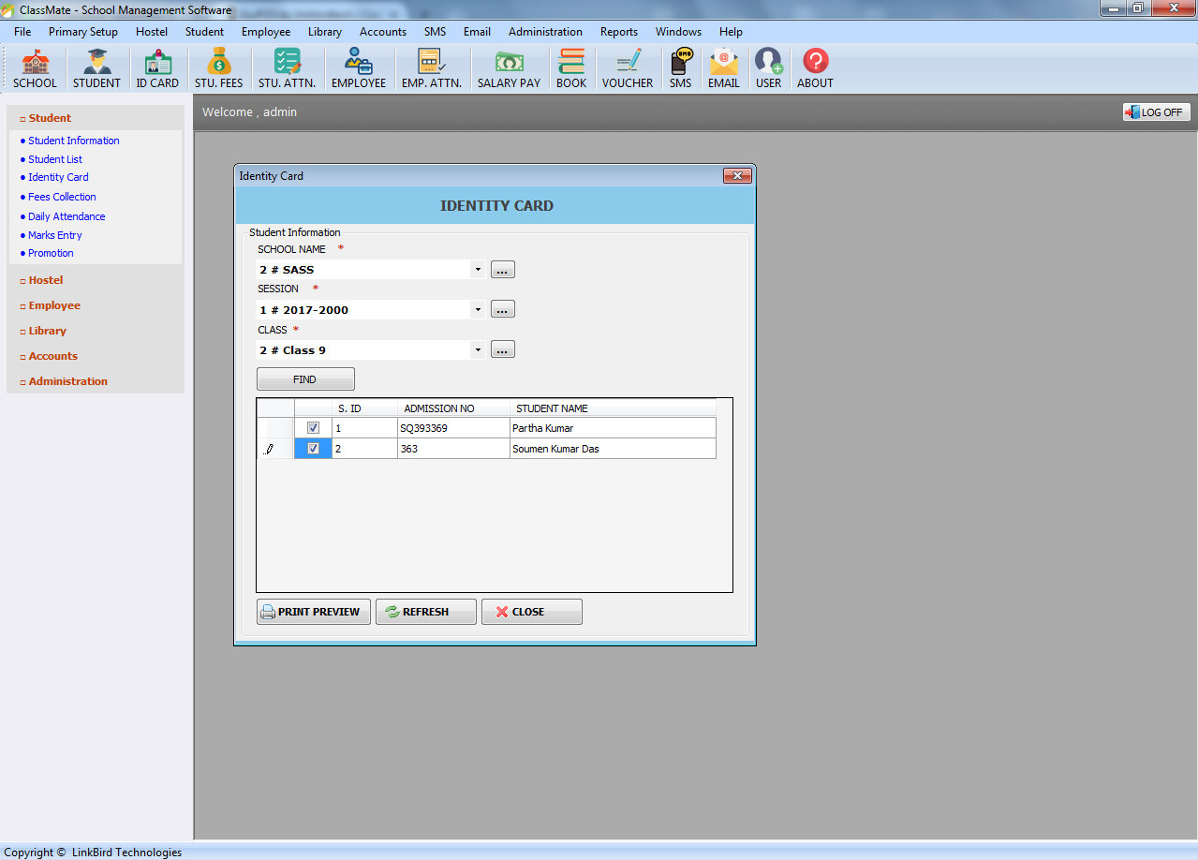
Task: Click PRINT PREVIEW button
Action: [313, 611]
